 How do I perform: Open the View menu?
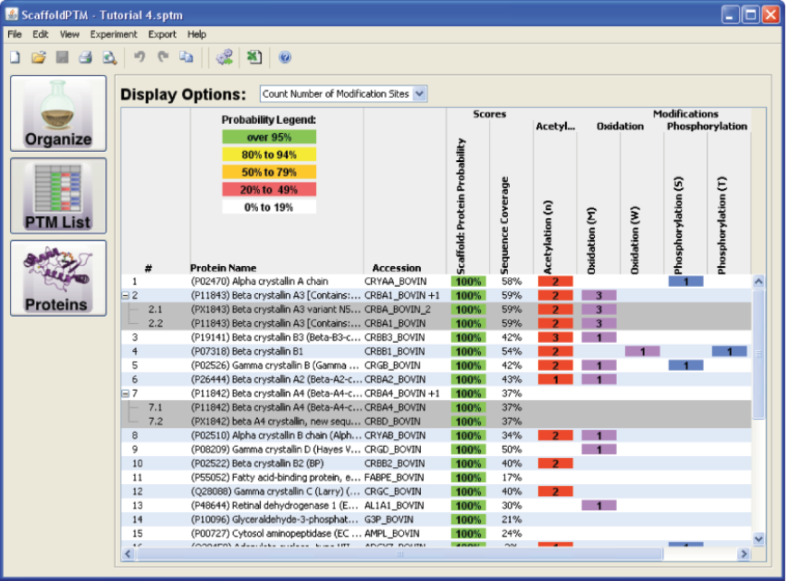point(70,34)
